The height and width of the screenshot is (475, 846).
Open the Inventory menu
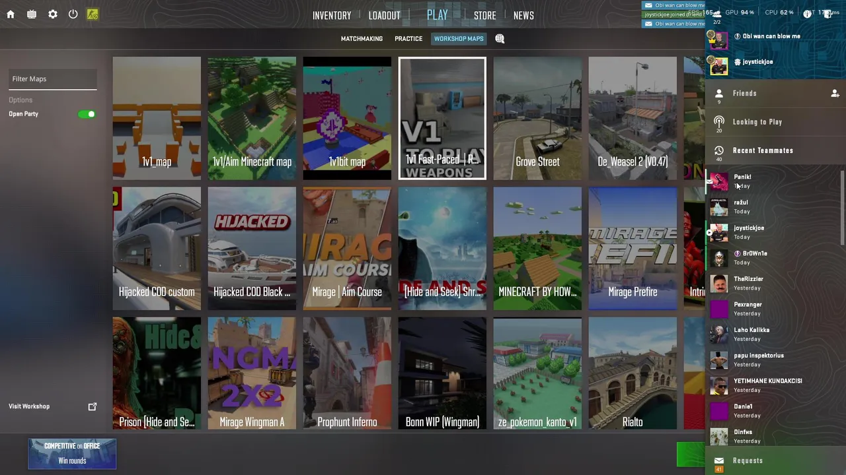(x=332, y=15)
